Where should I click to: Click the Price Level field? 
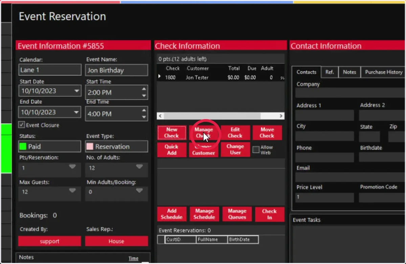tap(324, 197)
